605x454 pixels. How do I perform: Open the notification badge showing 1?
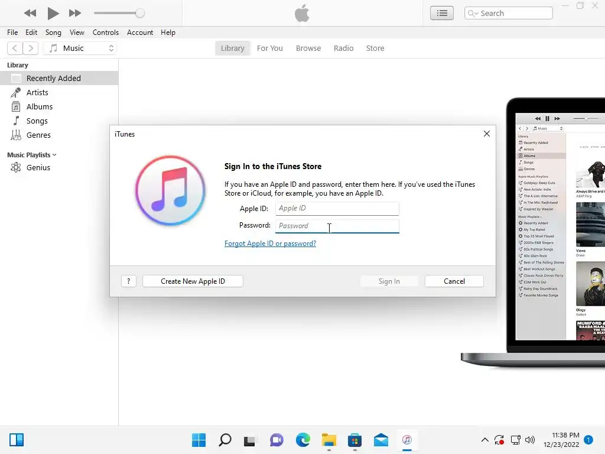pyautogui.click(x=588, y=439)
